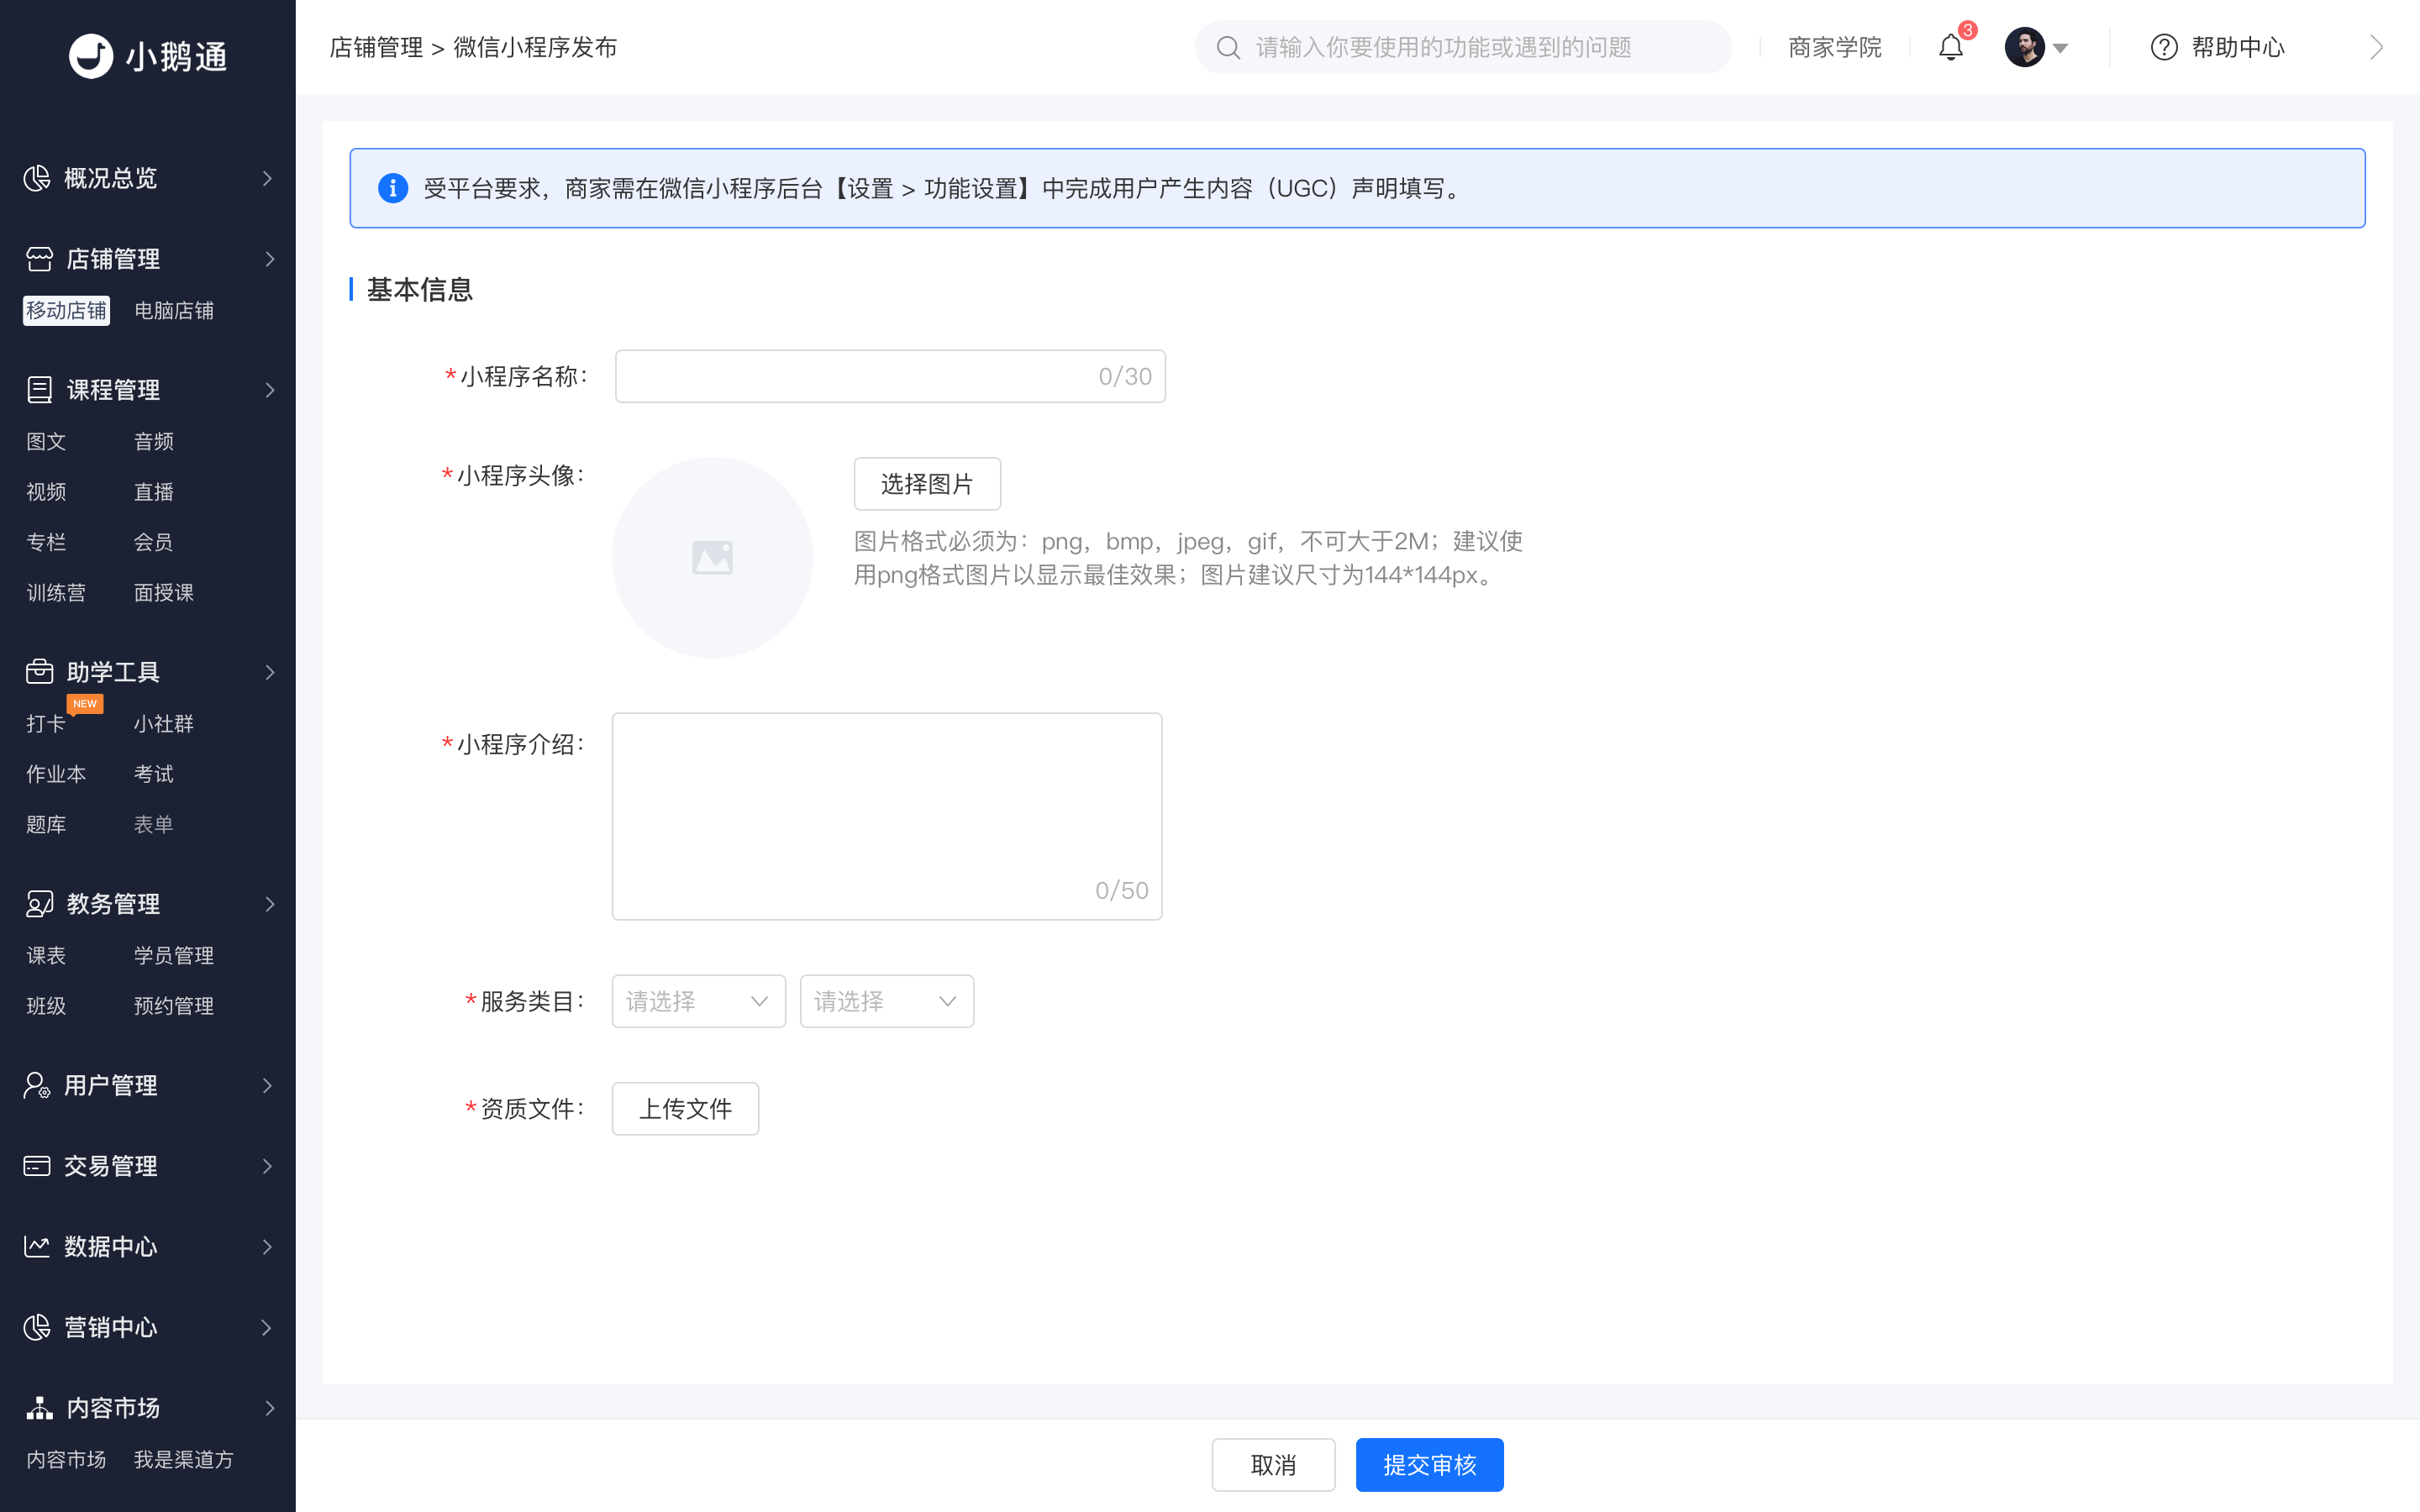Viewport: 2420px width, 1512px height.
Task: Open the 学员管理 menu item
Action: point(174,955)
